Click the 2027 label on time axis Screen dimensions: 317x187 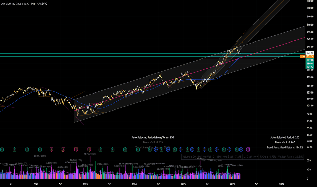(281, 184)
